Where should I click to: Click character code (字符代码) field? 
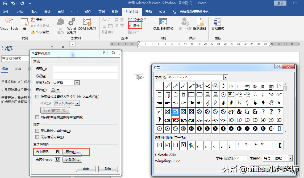click(241, 158)
